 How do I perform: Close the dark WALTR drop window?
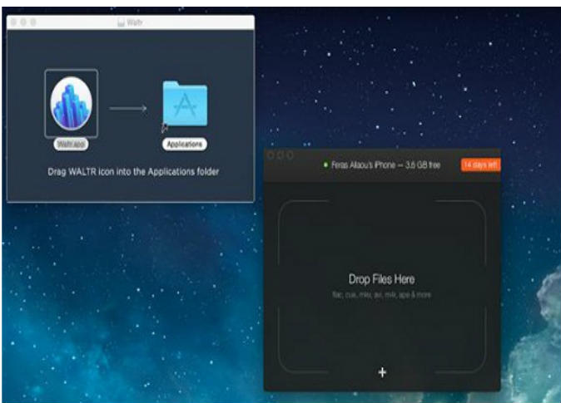pyautogui.click(x=271, y=155)
